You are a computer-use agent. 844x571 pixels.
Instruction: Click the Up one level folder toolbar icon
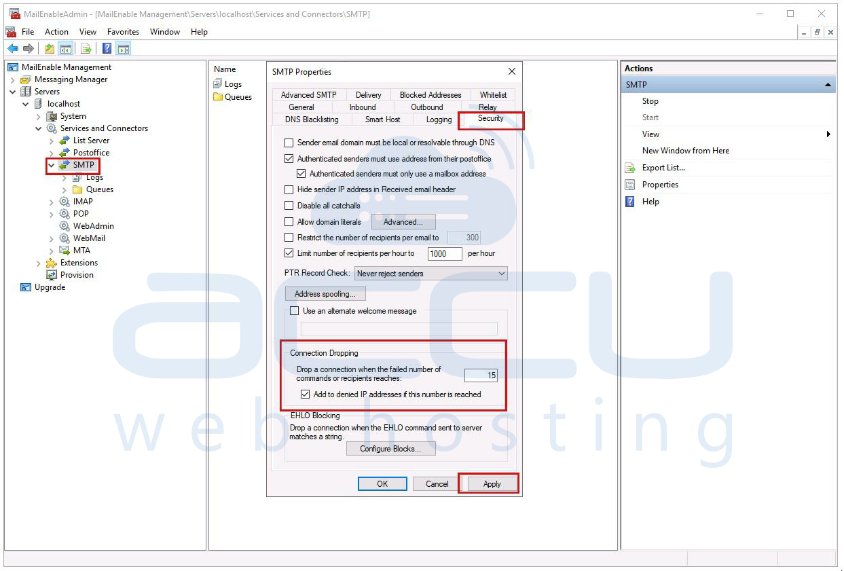pos(50,48)
